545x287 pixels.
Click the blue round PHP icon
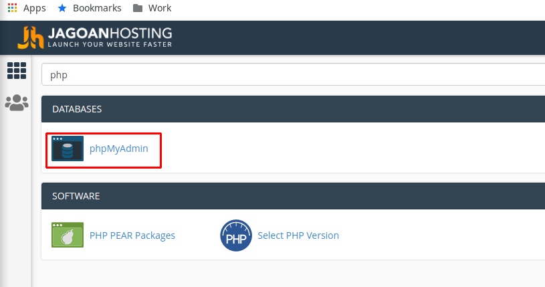tap(235, 235)
